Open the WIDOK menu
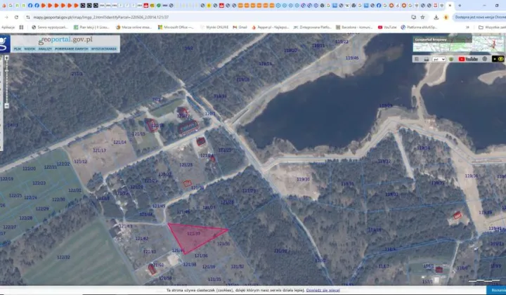 (x=30, y=49)
